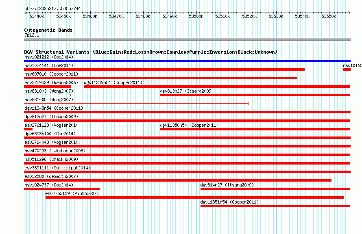Click the right arrow end of the ruler
Viewport: 362px width, 234px height.
click(349, 13)
